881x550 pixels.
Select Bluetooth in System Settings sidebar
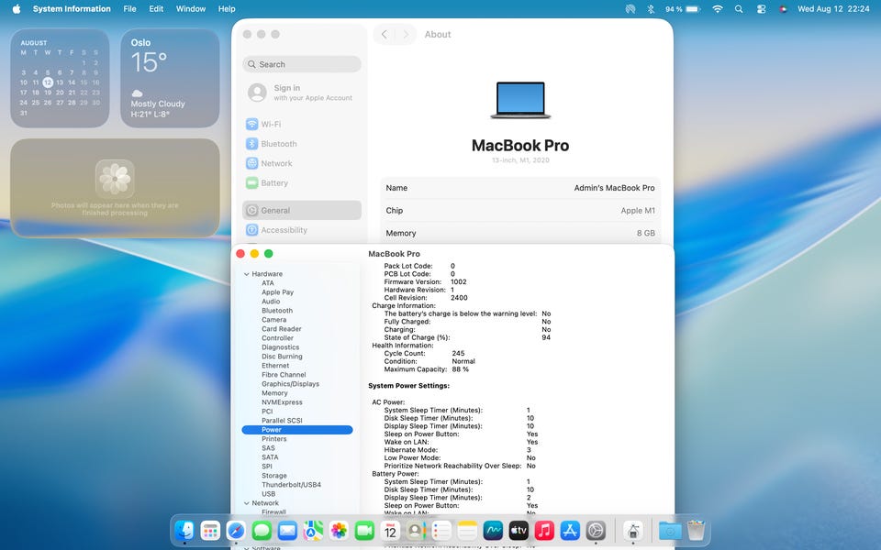coord(302,144)
